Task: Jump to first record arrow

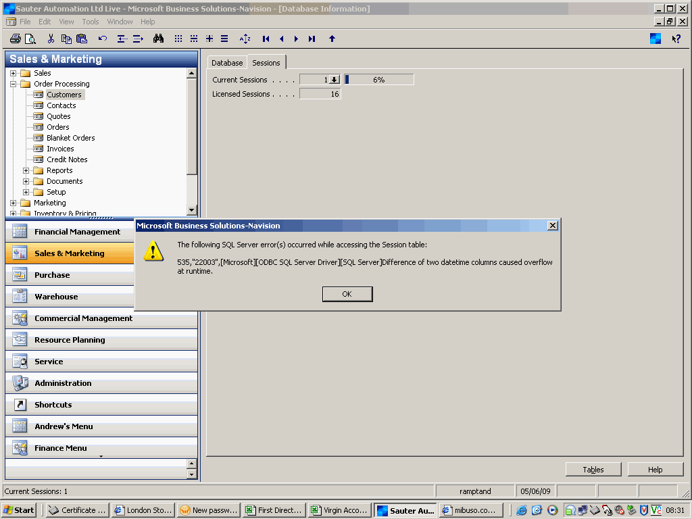Action: 266,39
